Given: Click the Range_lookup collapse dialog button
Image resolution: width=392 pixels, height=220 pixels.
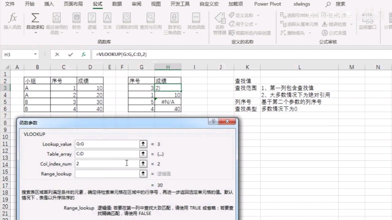Looking at the screenshot, I should point(143,173).
